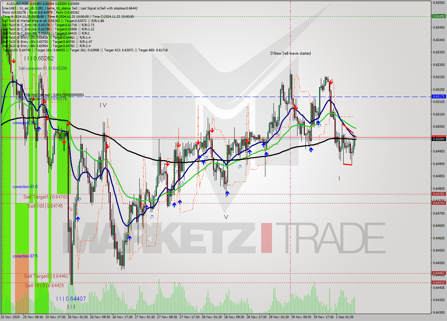Click the '29 Nov 09:30' time axis label
447x321 pixels.
(301, 317)
